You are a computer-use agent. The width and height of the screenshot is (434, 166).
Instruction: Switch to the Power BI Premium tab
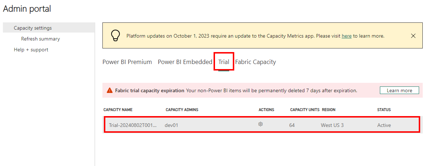[x=127, y=62]
